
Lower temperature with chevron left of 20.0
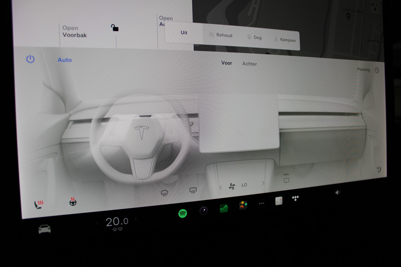pyautogui.click(x=98, y=223)
